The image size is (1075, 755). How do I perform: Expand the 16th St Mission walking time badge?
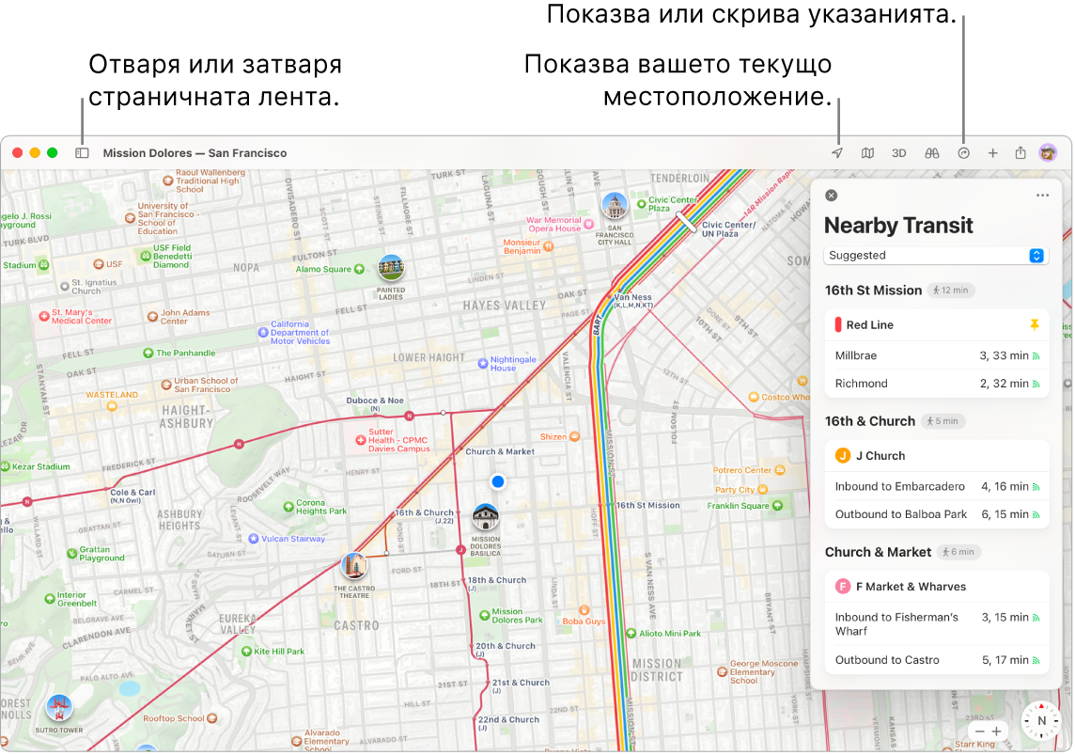950,290
